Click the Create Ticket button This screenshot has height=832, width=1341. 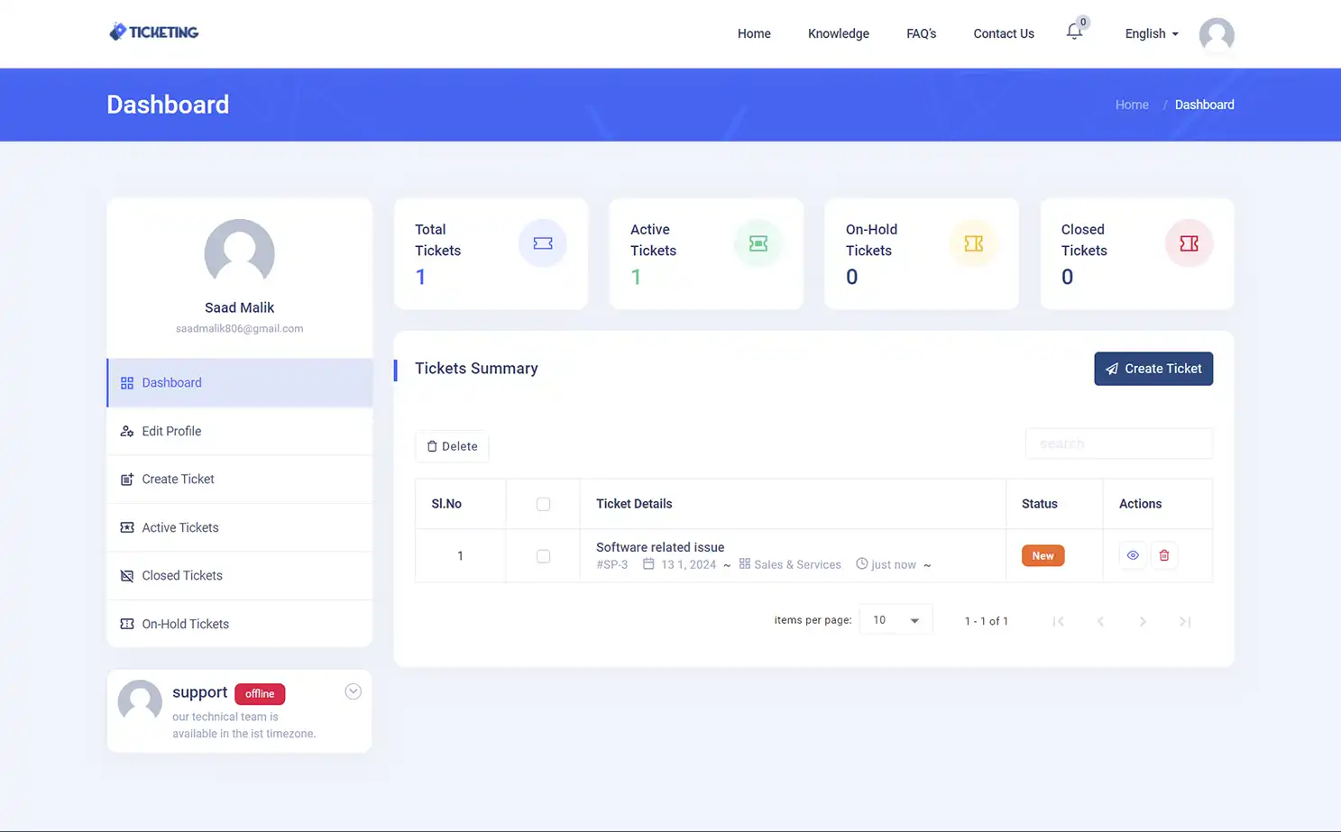coord(1153,369)
